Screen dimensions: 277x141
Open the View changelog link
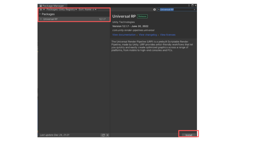coord(148,35)
